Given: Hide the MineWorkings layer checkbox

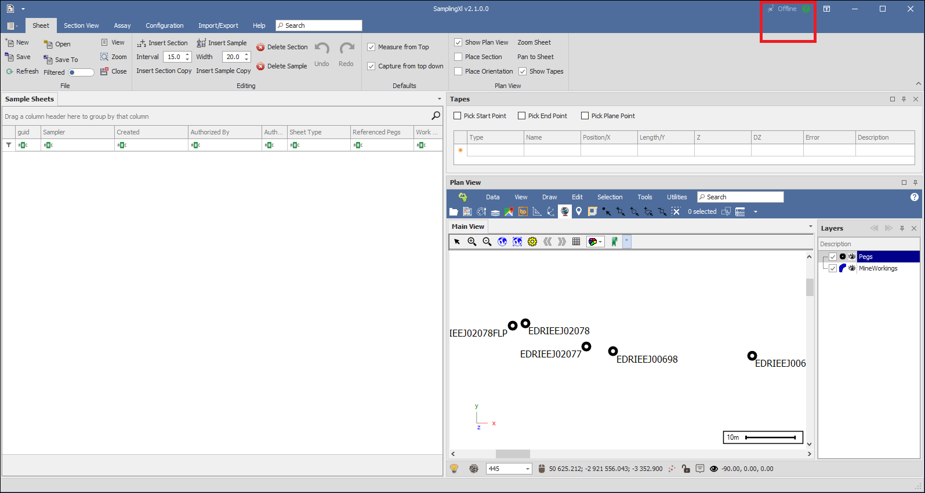Looking at the screenshot, I should click(x=833, y=268).
